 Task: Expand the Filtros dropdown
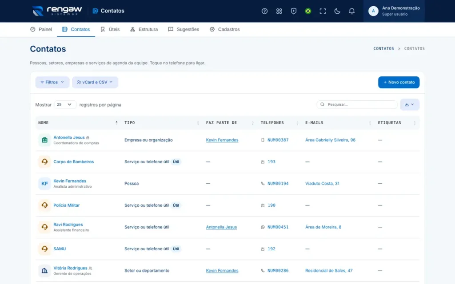click(52, 82)
